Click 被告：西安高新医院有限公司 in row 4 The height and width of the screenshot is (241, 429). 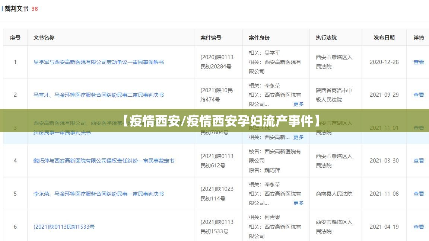(x=275, y=156)
